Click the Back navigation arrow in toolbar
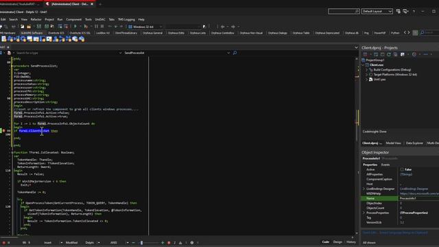The image size is (439, 247). tap(222, 26)
